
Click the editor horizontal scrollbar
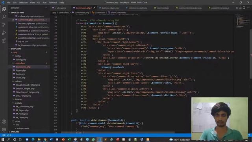tap(118, 133)
